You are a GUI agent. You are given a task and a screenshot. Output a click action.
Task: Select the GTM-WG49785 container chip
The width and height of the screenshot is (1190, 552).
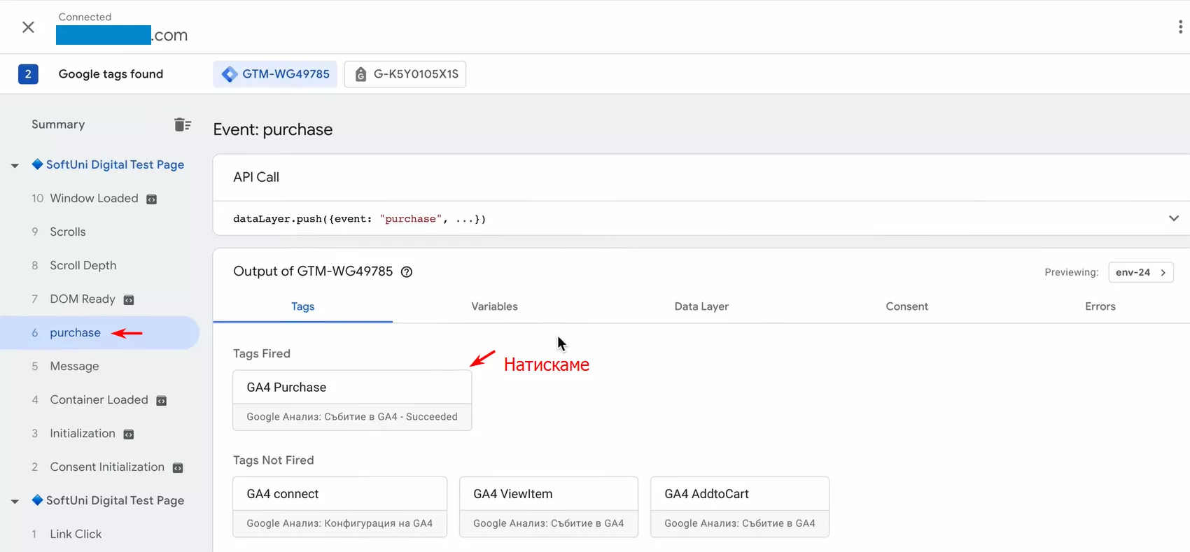[x=275, y=74]
